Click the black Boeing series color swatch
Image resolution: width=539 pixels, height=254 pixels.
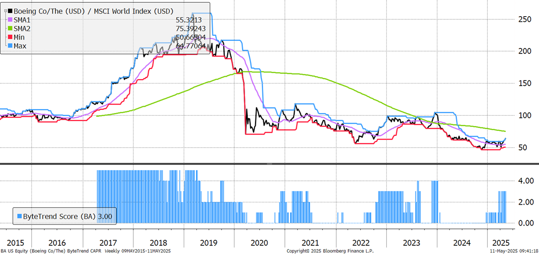11,10
